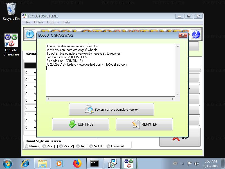Open the installer setup taskbar icon

[x=112, y=164]
